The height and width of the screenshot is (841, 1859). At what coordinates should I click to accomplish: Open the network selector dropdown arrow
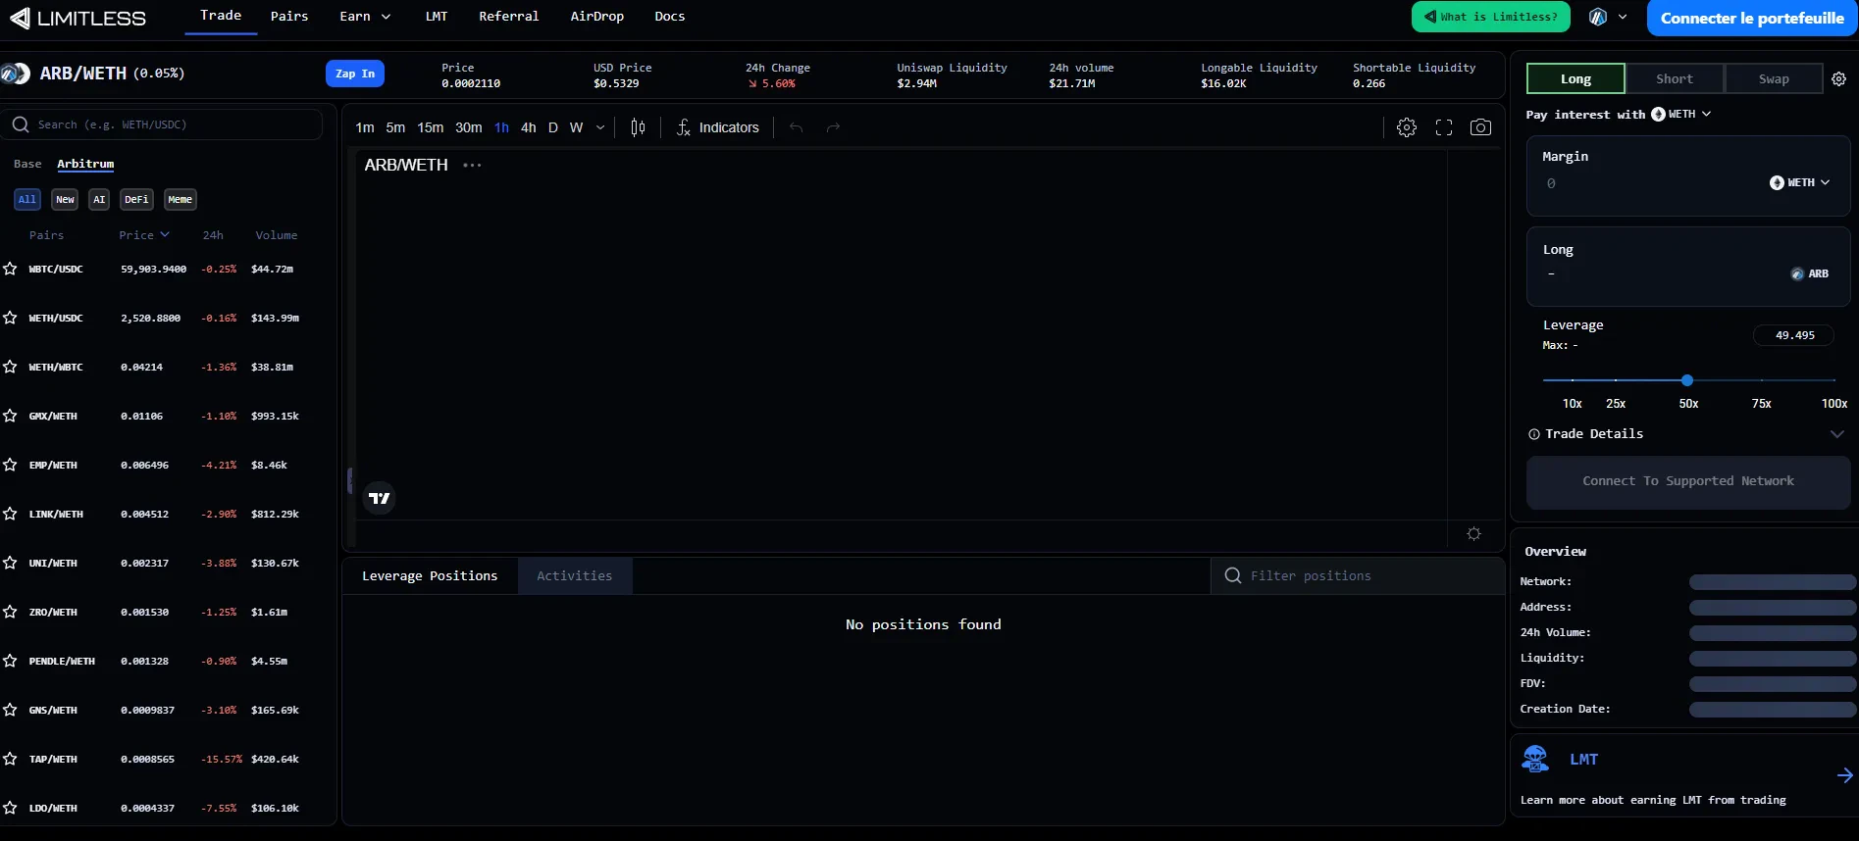point(1623,17)
